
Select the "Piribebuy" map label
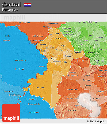click(99, 61)
